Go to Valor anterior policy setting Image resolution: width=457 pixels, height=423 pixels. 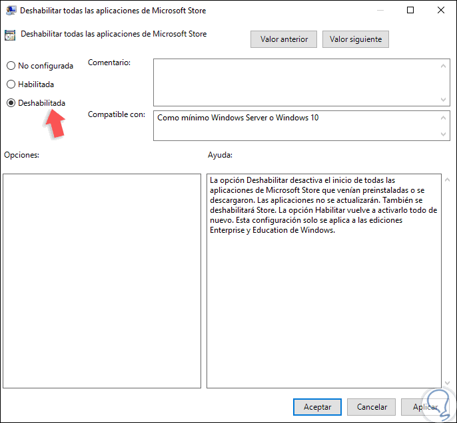click(284, 39)
